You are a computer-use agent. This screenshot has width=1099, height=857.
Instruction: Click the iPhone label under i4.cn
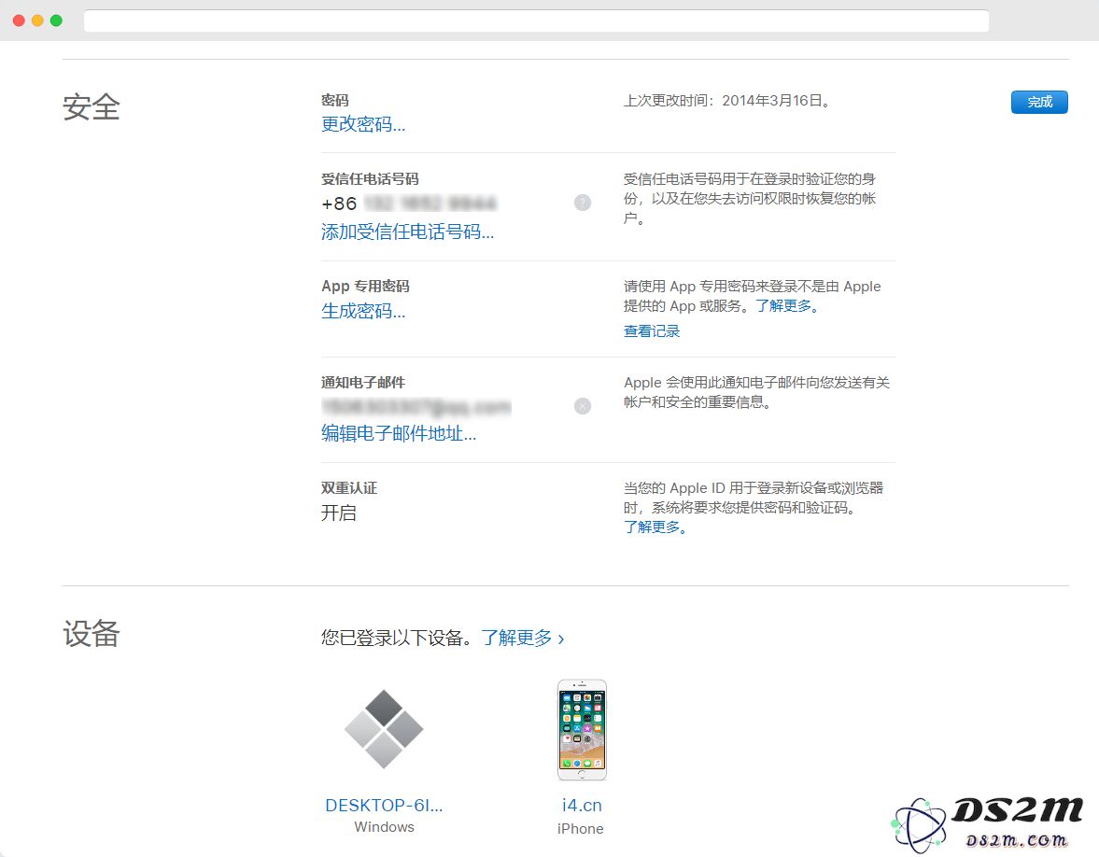click(581, 829)
